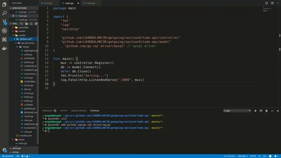Click Go language mode in status bar
281x158 pixels.
(265, 156)
